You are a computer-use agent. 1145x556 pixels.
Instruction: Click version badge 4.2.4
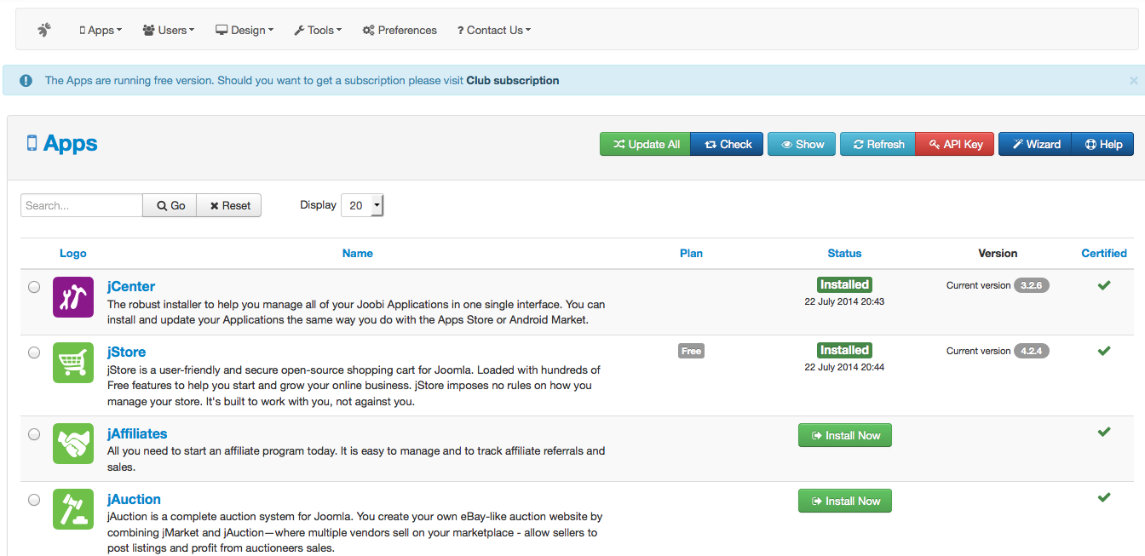point(1032,351)
